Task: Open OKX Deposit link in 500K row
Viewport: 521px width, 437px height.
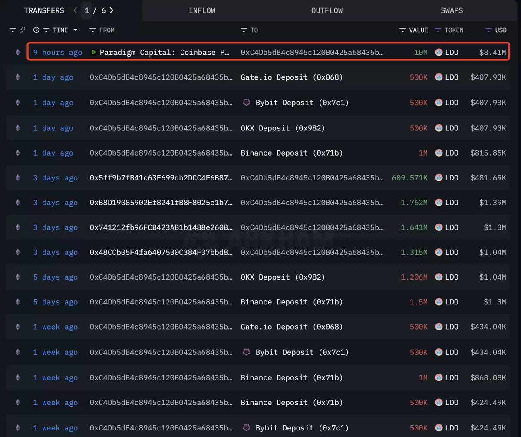Action: [x=283, y=128]
